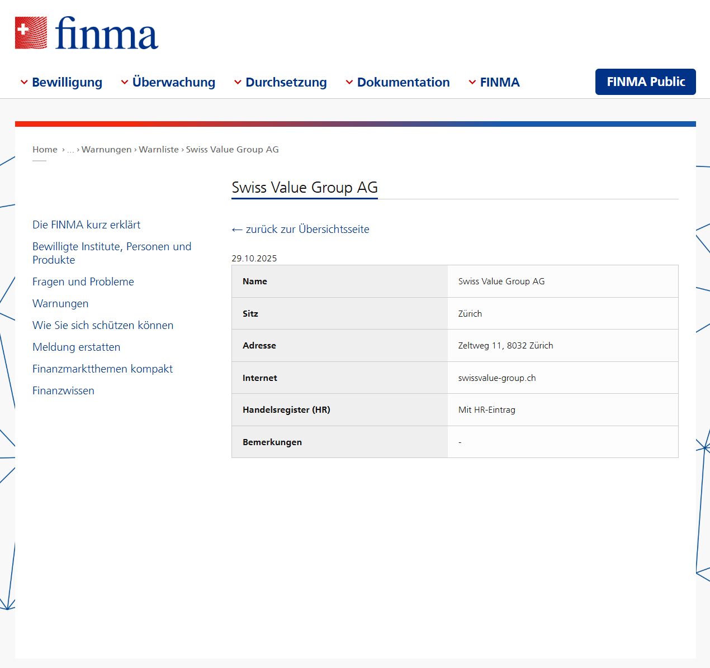Click the Bemerkungen row label

(x=272, y=442)
